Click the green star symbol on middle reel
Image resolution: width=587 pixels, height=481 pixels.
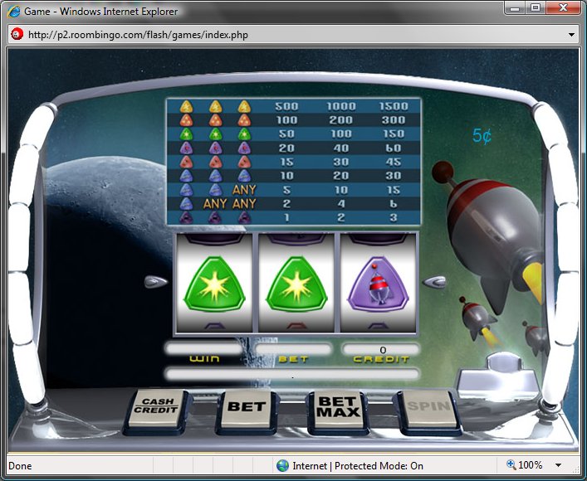click(296, 284)
